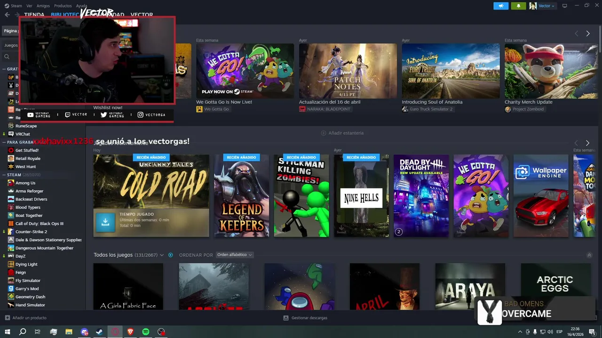Select Get Stuffed! in the sidebar
The height and width of the screenshot is (338, 602).
27,150
